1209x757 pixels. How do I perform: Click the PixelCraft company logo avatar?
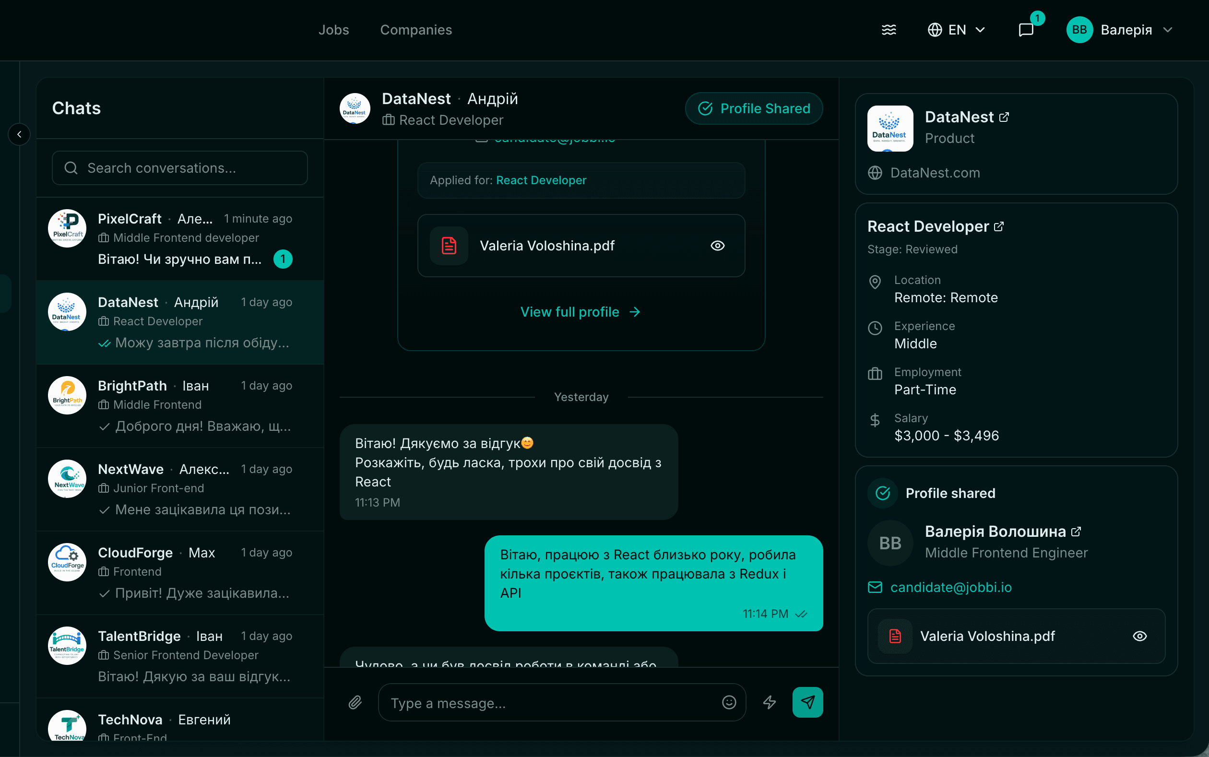point(67,228)
